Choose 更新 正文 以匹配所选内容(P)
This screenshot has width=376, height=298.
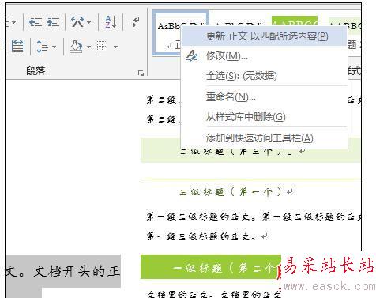265,36
